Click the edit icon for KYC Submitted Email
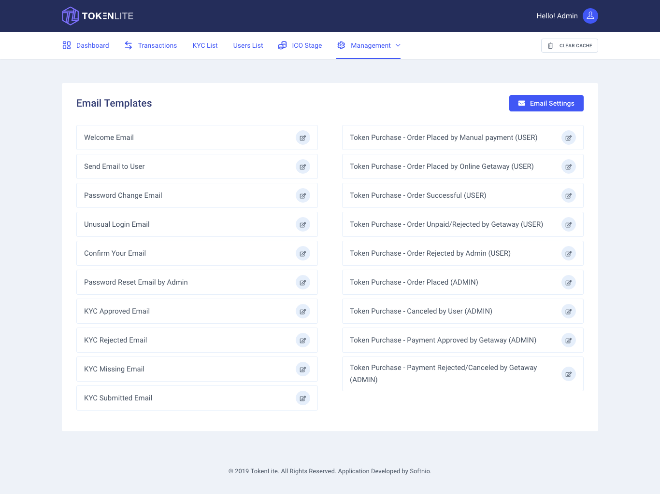This screenshot has height=494, width=660. [303, 398]
